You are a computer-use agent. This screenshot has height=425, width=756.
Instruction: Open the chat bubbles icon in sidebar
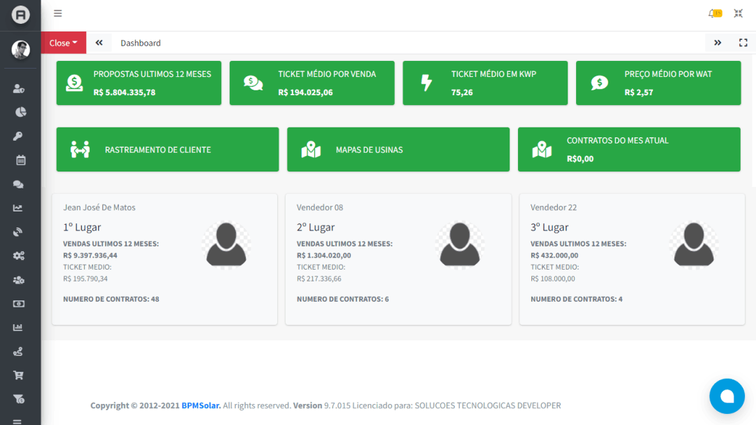tap(19, 184)
